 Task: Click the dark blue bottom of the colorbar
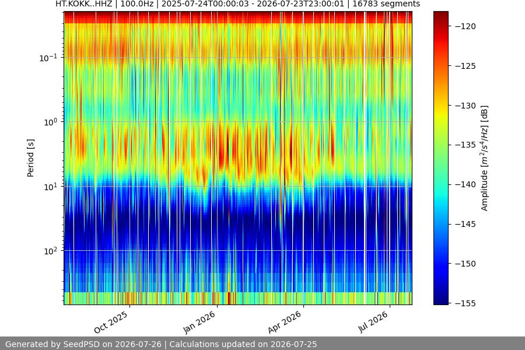440,302
